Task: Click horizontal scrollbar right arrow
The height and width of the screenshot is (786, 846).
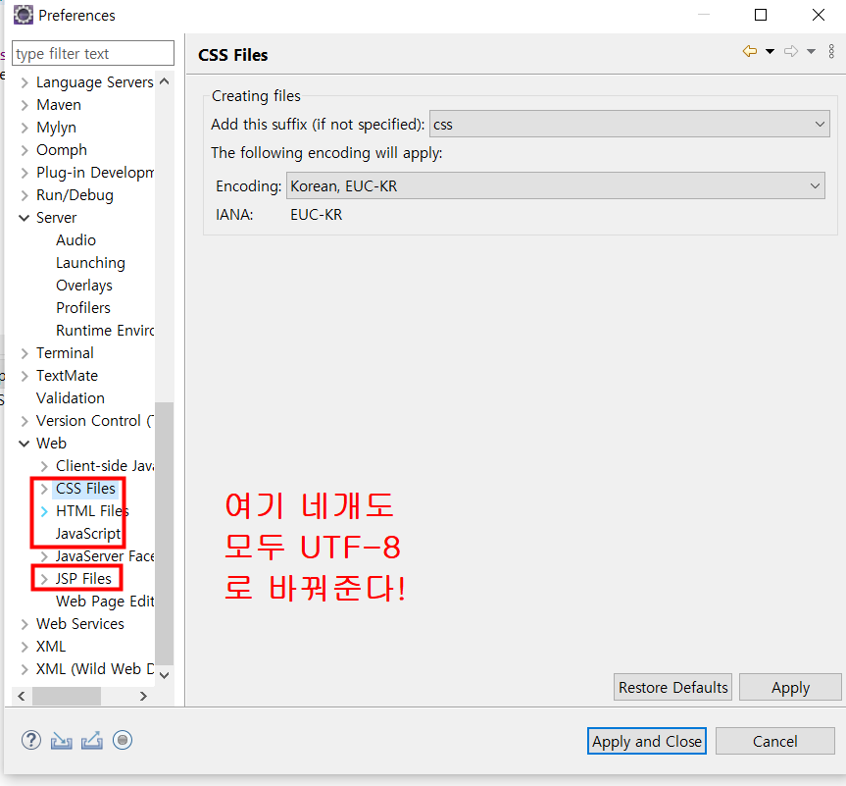Action: click(143, 697)
